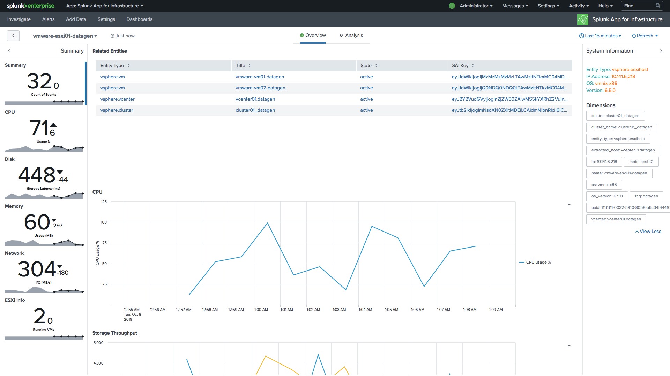The width and height of the screenshot is (670, 376).
Task: Open the vmware-esxi01-datagen entity dropdown
Action: point(65,36)
